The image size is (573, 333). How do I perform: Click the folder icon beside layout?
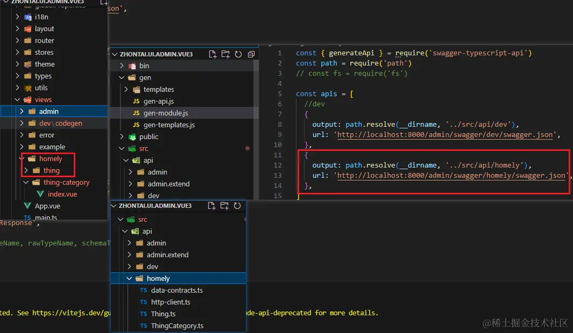tap(28, 29)
